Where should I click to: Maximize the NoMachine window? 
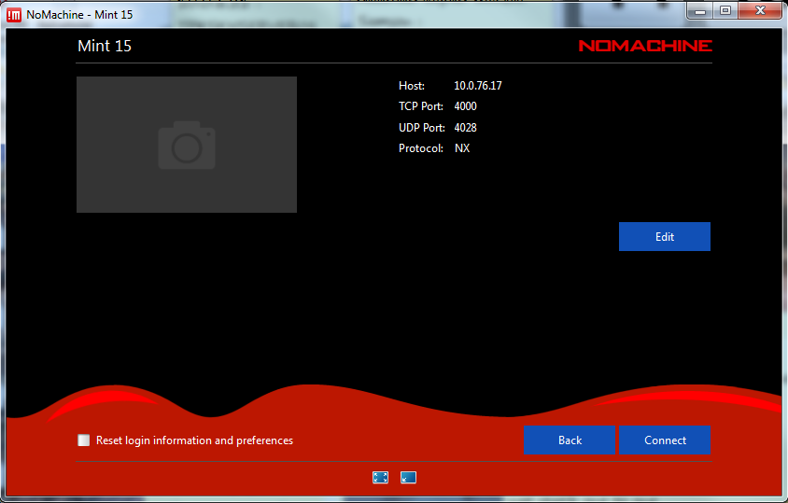[x=725, y=10]
